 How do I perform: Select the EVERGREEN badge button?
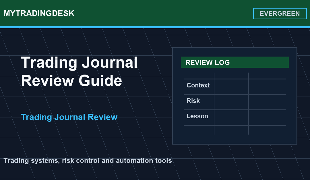tap(280, 14)
